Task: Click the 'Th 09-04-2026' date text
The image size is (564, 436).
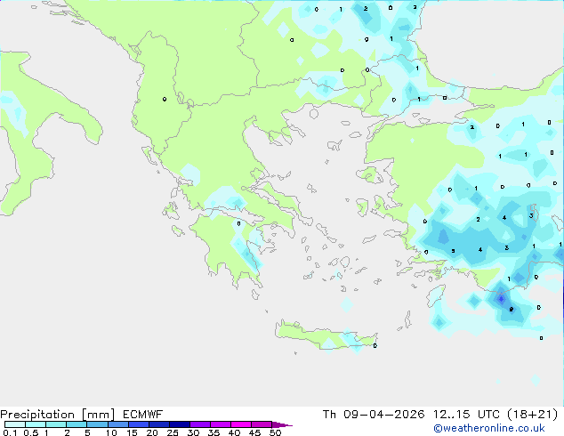Action: pyautogui.click(x=374, y=415)
